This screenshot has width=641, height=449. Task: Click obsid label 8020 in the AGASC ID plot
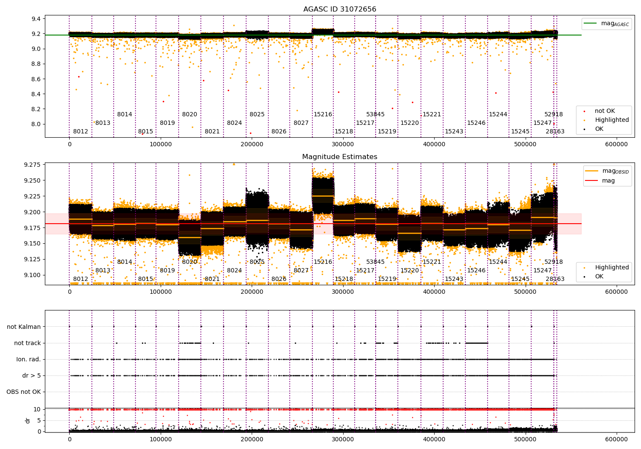(x=190, y=115)
